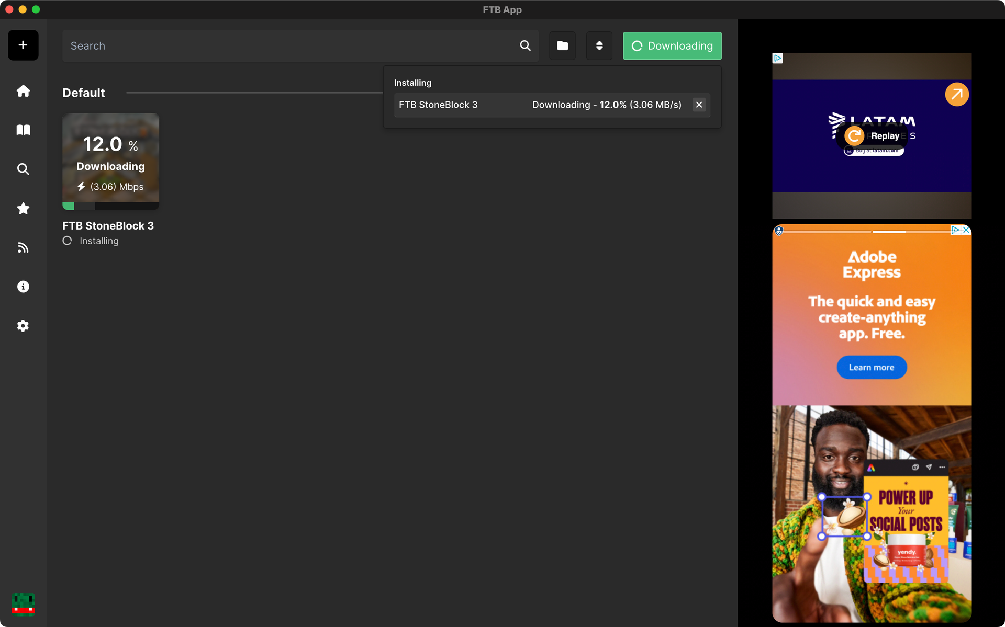Image resolution: width=1005 pixels, height=627 pixels.
Task: Click the green download progress bar
Action: 68,206
